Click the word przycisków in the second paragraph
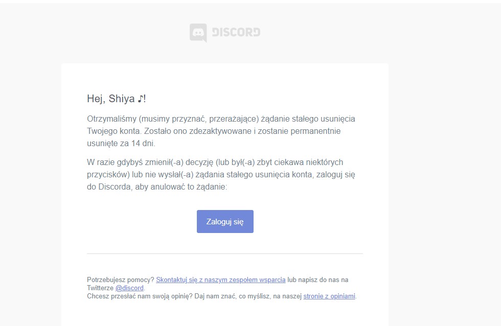Screen dimensions: 501x326 coord(108,175)
